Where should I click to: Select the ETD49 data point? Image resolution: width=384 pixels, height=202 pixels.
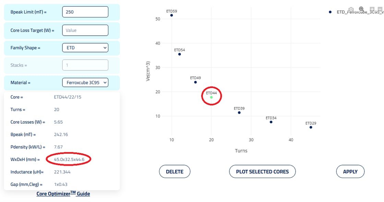[195, 82]
